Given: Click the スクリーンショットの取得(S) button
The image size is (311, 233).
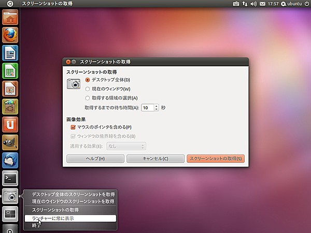Looking at the screenshot, I should coord(216,159).
